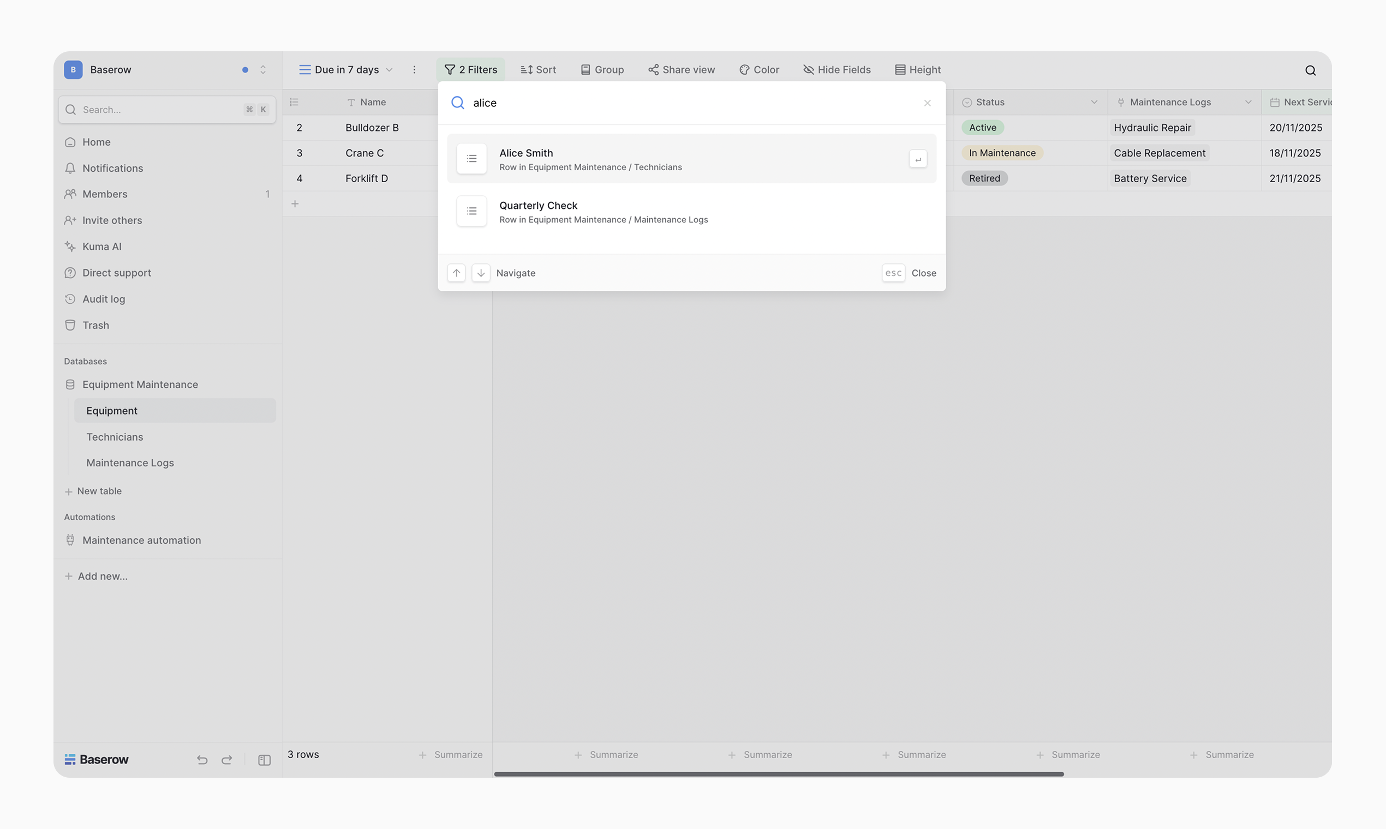1386x829 pixels.
Task: Open view options three-dot menu
Action: pyautogui.click(x=414, y=70)
